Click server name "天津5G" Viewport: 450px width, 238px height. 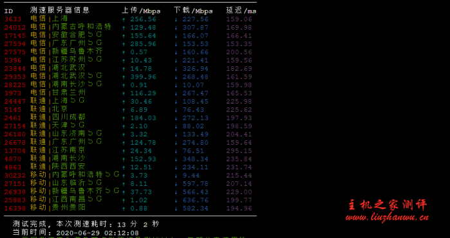click(68, 125)
